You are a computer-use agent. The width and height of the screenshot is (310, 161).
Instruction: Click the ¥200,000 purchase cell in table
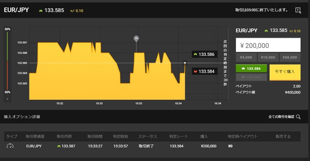pos(209,146)
